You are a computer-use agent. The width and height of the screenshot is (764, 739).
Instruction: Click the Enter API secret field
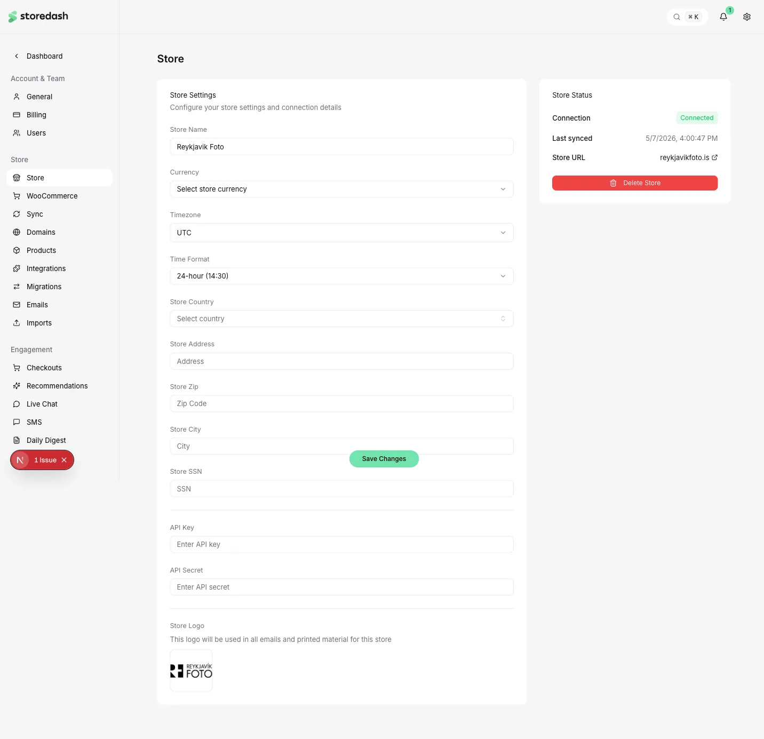(x=341, y=587)
